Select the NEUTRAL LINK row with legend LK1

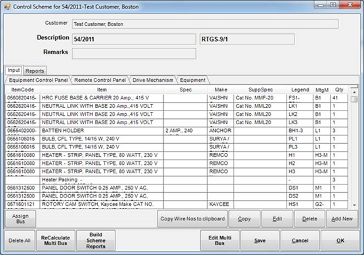coord(176,106)
